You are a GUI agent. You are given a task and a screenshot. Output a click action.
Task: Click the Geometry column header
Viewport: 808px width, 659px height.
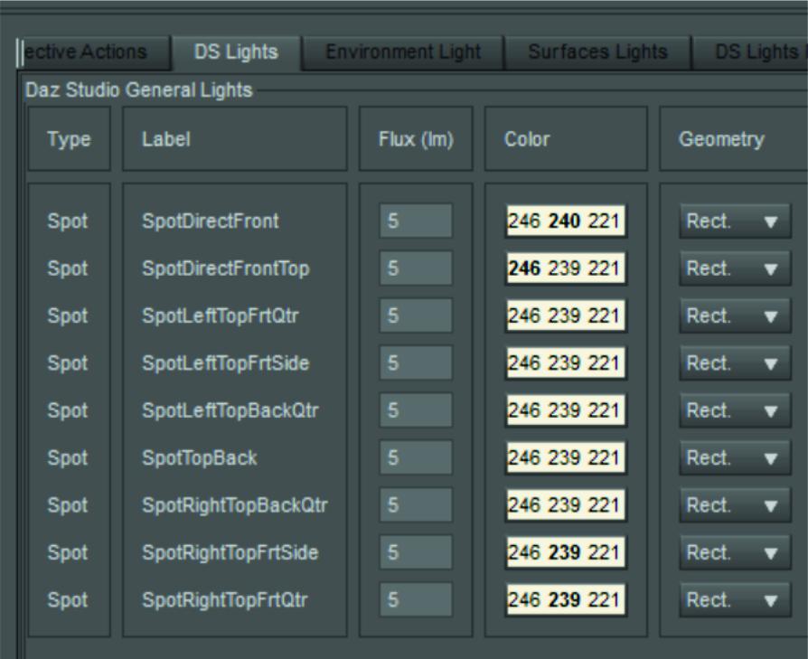(722, 140)
